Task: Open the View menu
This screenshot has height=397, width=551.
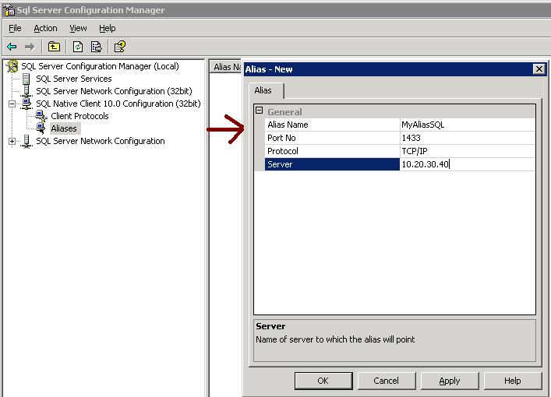Action: click(x=78, y=28)
